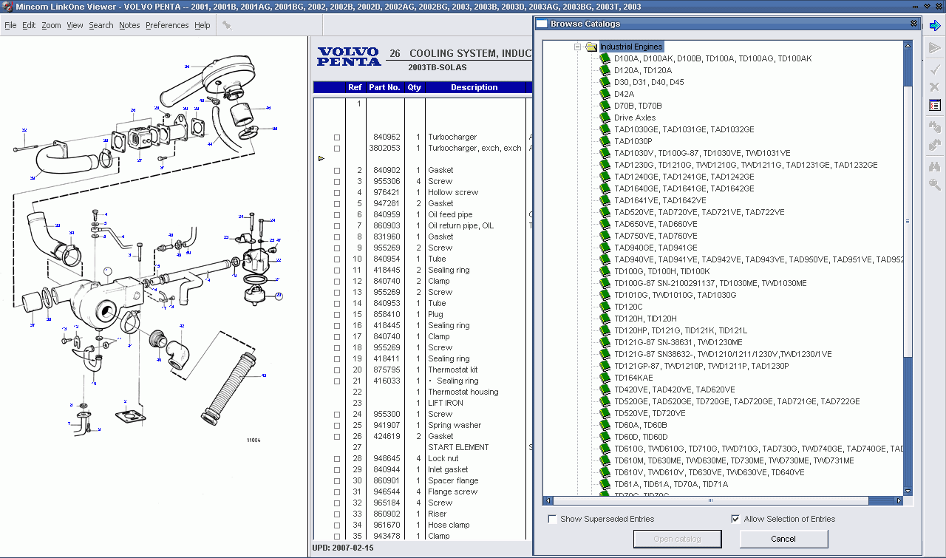Screen dimensions: 946x558
Task: Click the book icon next to TD164KAE
Action: (605, 378)
